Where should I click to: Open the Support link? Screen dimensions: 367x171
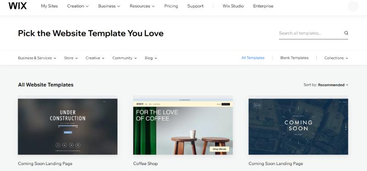coord(195,6)
